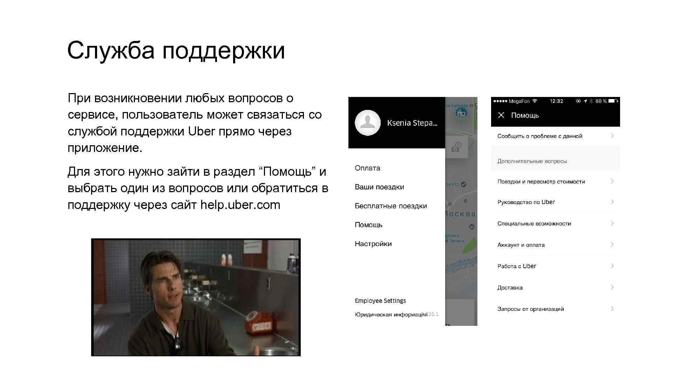Open the Оплата menu item

click(x=367, y=168)
